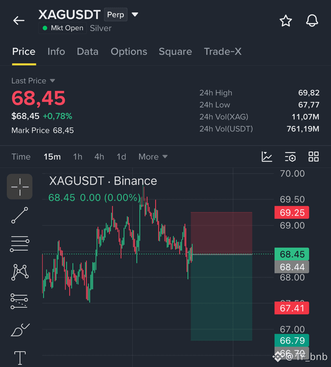
Task: Click the 24h Vol(XAG) value 11,07M
Action: click(x=305, y=117)
